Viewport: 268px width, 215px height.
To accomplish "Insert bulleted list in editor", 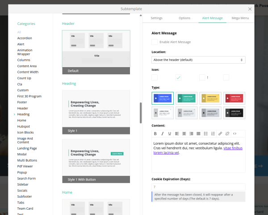I will pos(206,134).
